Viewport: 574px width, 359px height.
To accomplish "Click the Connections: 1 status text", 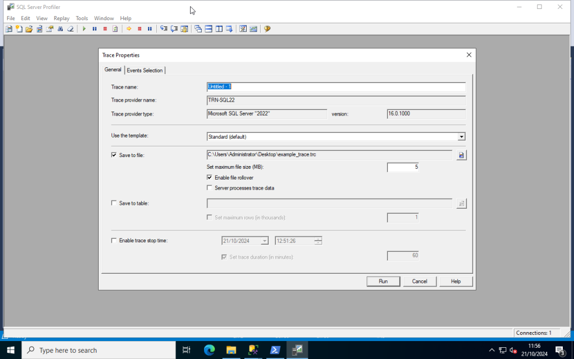I will (534, 333).
